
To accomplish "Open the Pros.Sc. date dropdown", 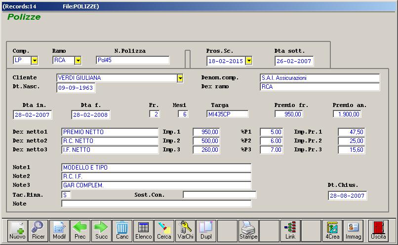I will point(249,61).
